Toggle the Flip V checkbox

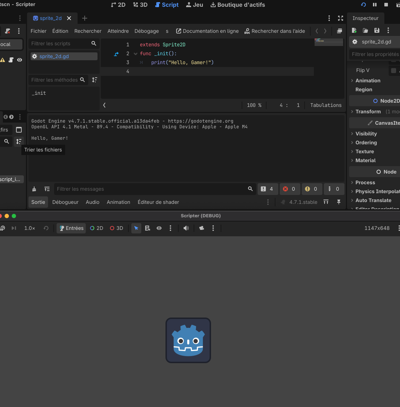click(x=394, y=71)
